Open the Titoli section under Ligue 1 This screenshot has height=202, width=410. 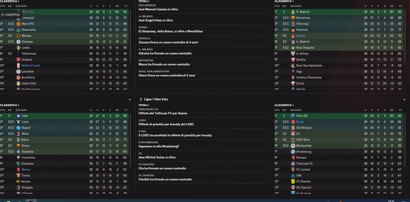(x=144, y=105)
